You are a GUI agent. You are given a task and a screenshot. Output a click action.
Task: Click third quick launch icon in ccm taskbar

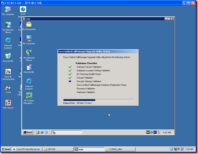[46, 132]
